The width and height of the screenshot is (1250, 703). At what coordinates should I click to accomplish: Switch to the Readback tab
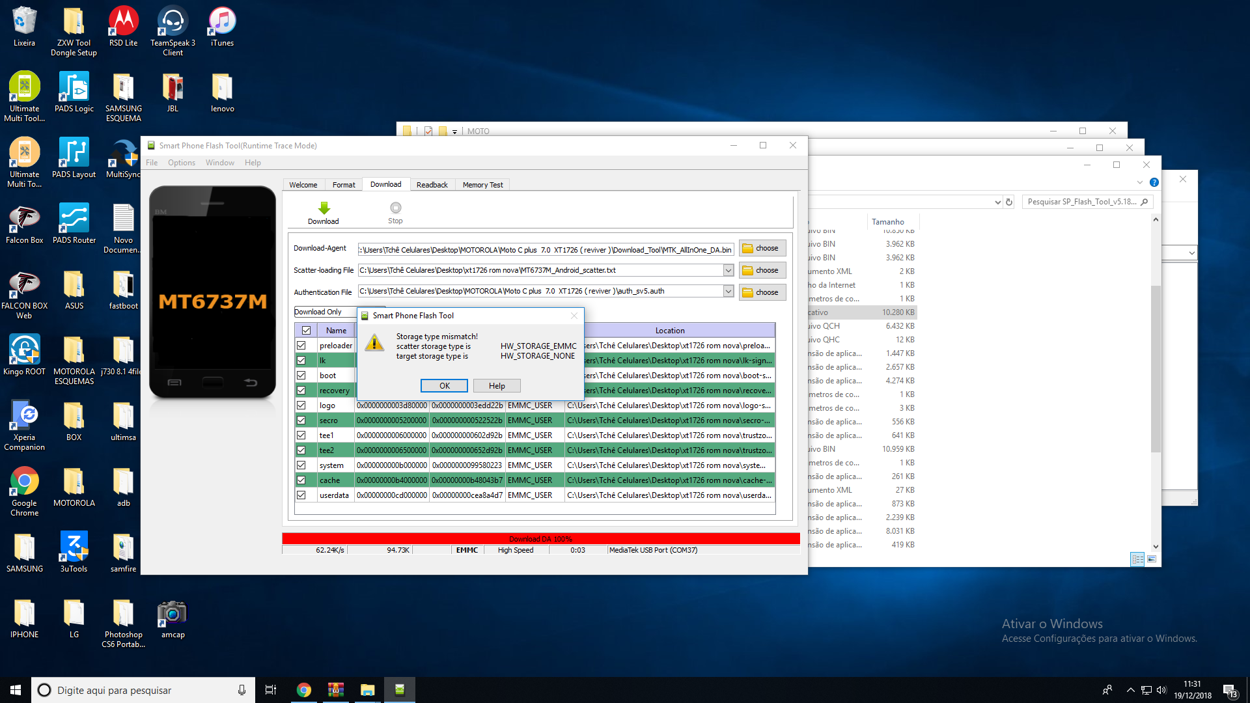tap(432, 185)
